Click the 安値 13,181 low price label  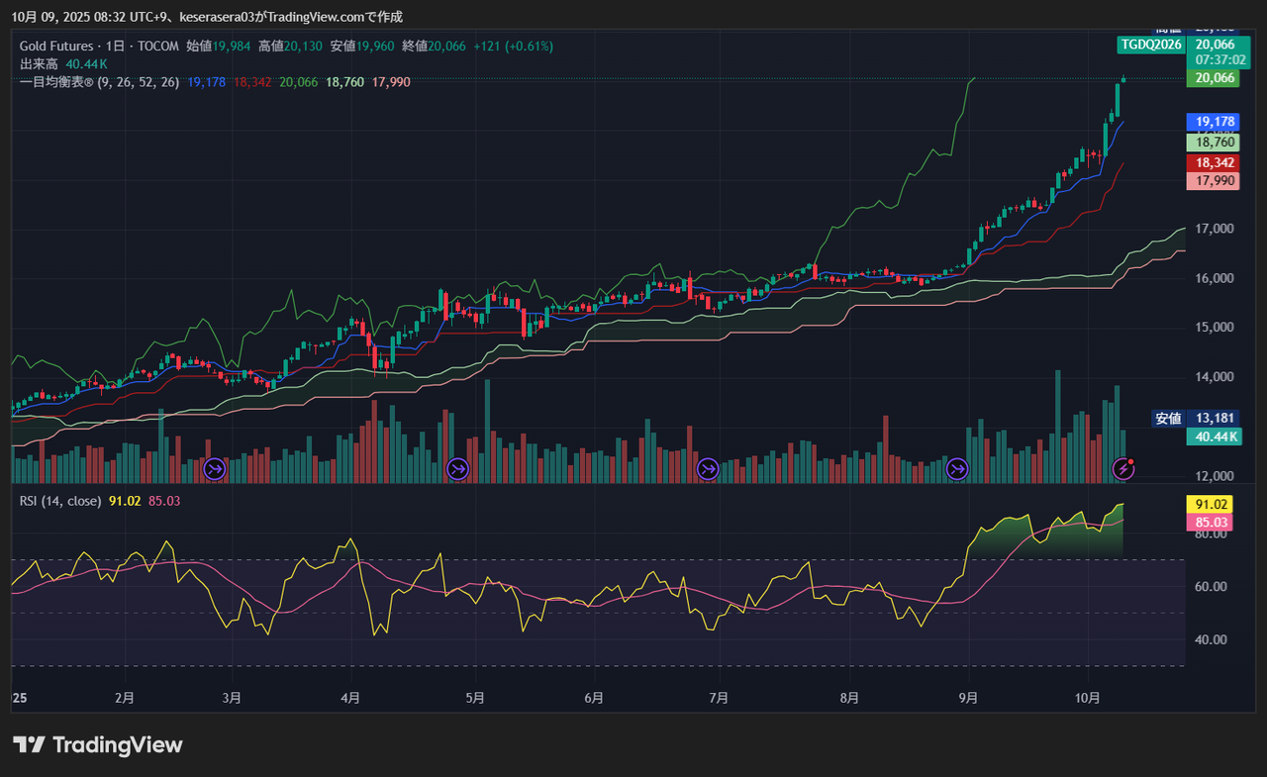(1197, 418)
